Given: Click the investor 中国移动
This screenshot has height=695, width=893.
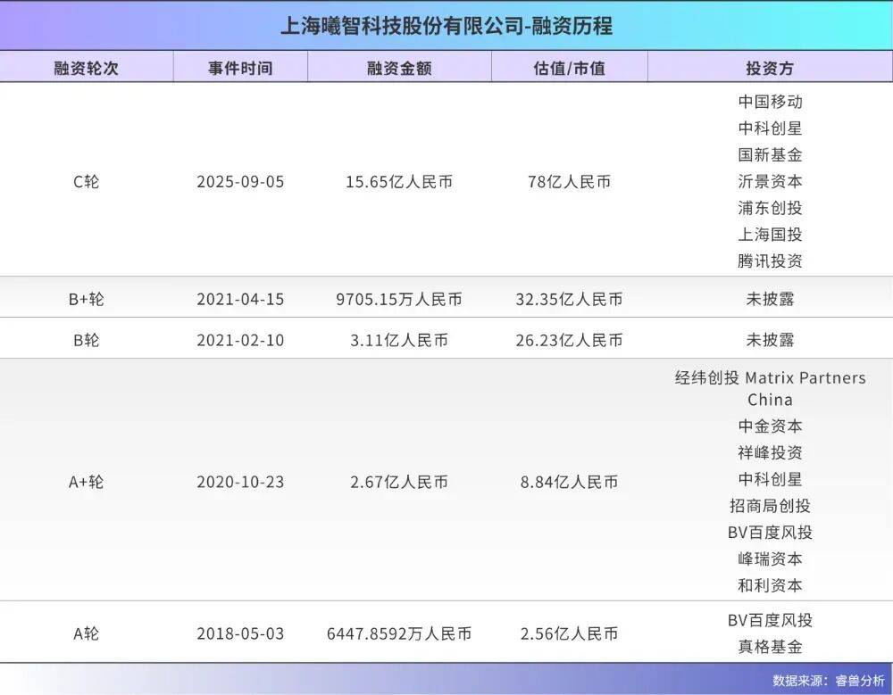Looking at the screenshot, I should tap(770, 102).
